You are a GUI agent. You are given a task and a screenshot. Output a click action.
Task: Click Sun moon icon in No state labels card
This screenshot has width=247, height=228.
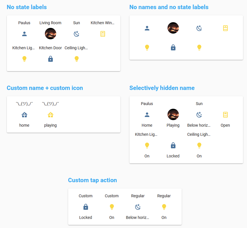click(76, 34)
